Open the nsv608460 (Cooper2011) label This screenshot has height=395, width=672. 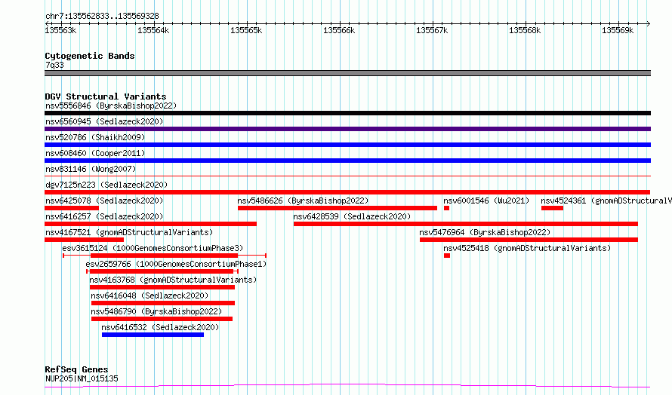pos(95,153)
